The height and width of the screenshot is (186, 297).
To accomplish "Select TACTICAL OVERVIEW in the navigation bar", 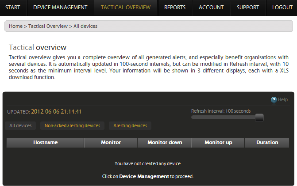I will point(126,8).
